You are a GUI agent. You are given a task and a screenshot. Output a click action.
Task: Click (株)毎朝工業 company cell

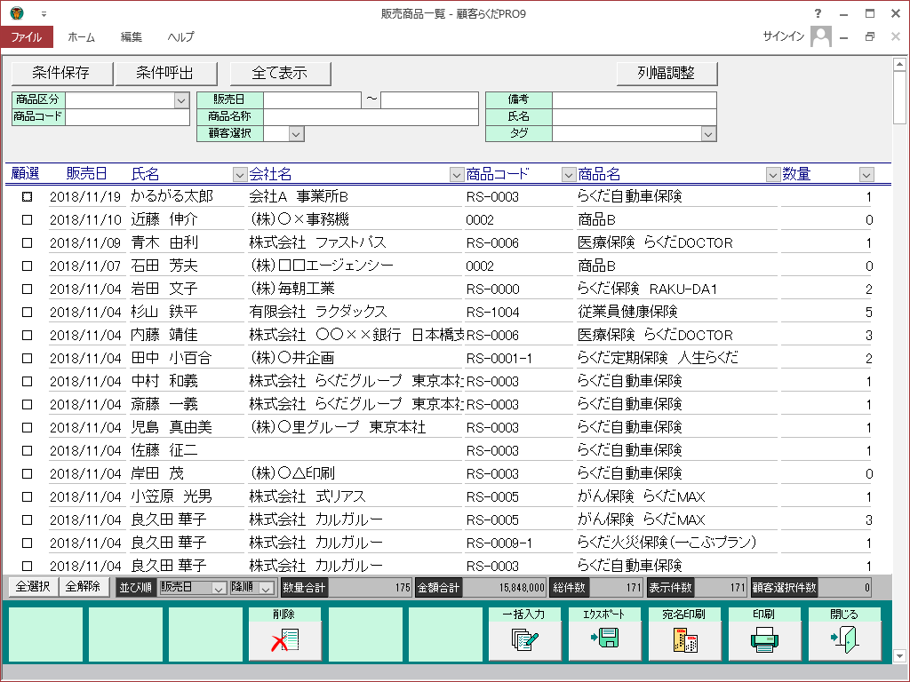click(355, 289)
